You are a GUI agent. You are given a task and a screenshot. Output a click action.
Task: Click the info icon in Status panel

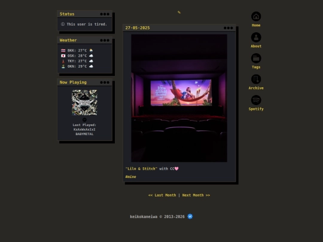[63, 24]
